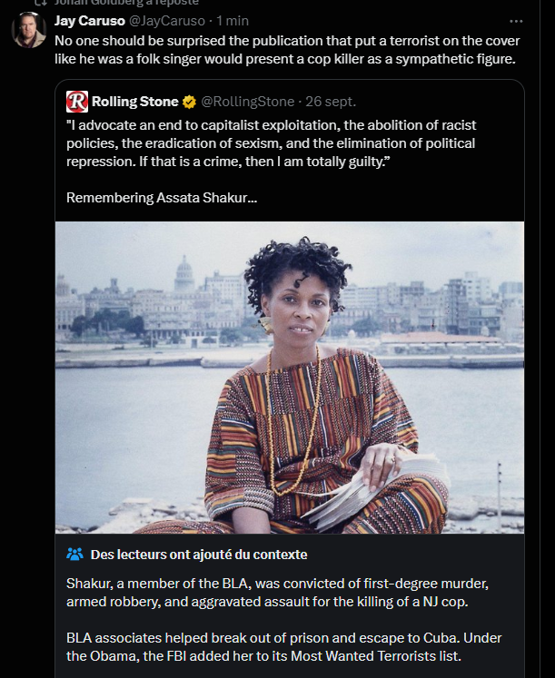Open the photo of woman in striped dress
The width and height of the screenshot is (555, 678).
tap(289, 377)
